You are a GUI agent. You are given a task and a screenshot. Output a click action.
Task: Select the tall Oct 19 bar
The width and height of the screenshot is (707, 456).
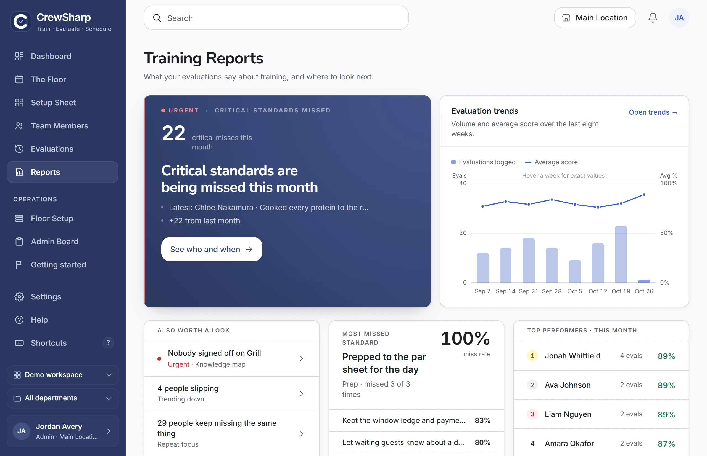(x=621, y=254)
